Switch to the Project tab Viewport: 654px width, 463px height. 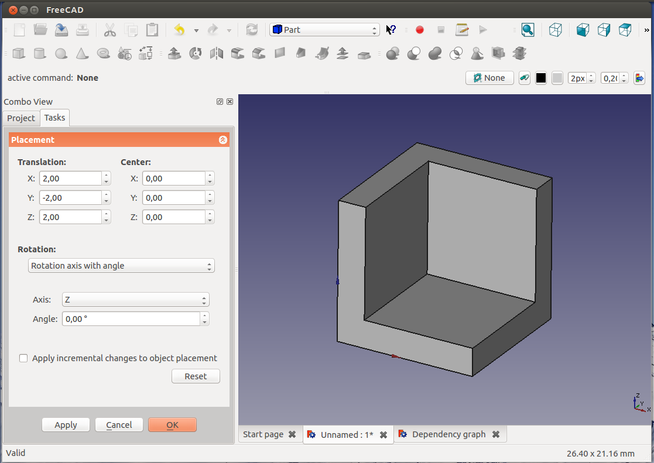coord(21,118)
